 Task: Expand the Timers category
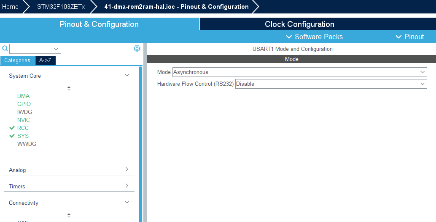pos(127,185)
